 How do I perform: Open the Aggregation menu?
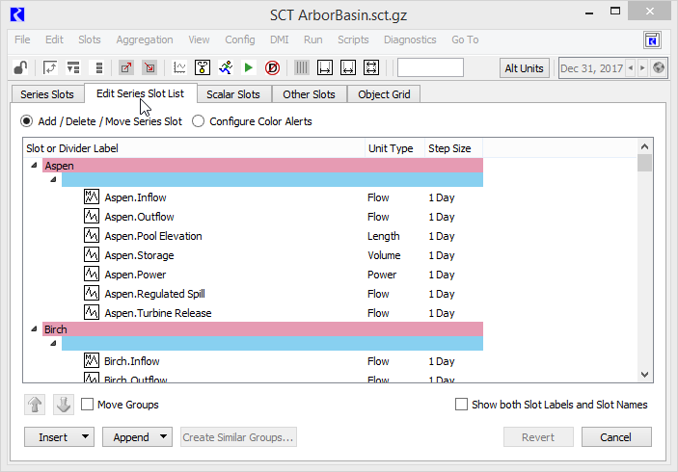[145, 39]
